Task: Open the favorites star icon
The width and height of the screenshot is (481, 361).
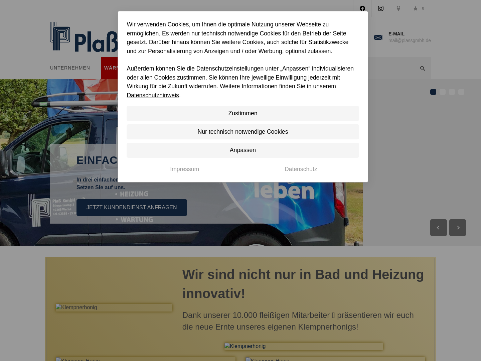Action: [x=416, y=8]
